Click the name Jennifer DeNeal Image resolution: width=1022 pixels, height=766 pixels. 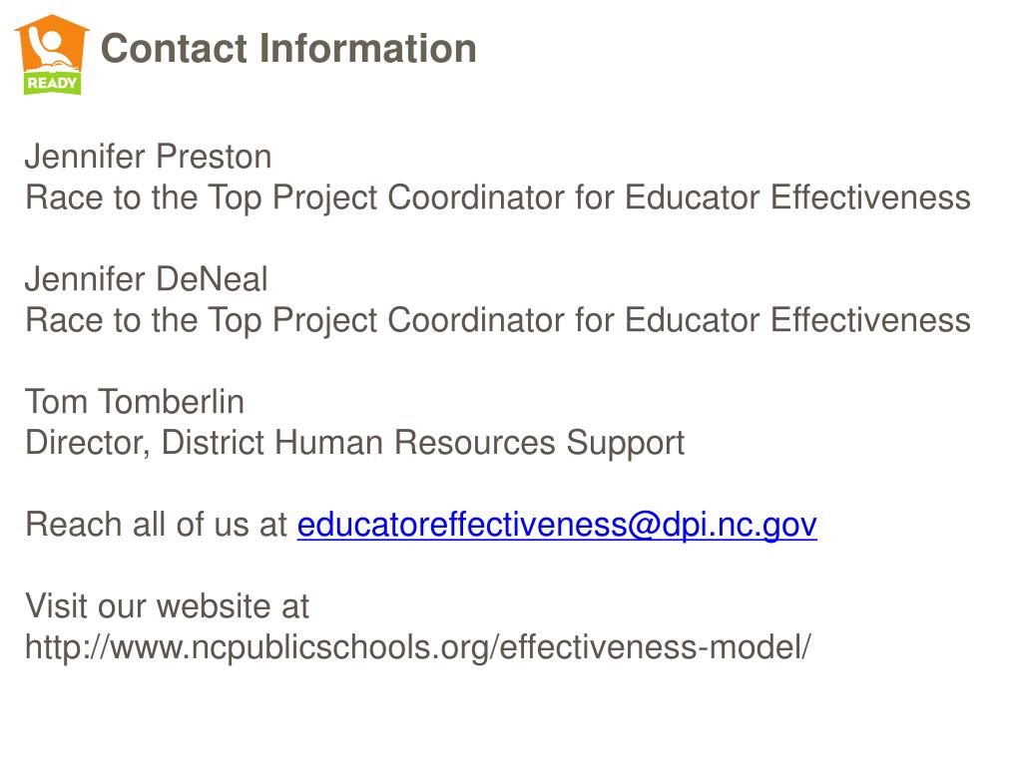146,279
